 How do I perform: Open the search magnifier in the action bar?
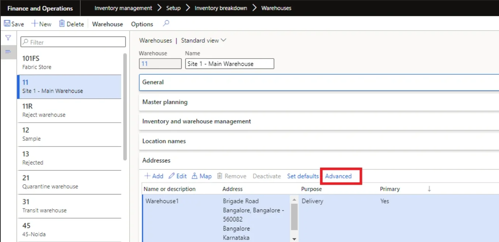pyautogui.click(x=166, y=24)
